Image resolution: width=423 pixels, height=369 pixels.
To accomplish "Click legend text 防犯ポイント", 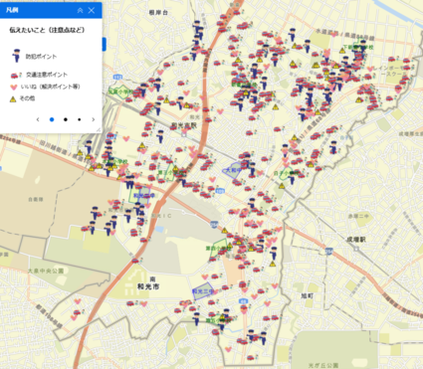I will [x=41, y=57].
